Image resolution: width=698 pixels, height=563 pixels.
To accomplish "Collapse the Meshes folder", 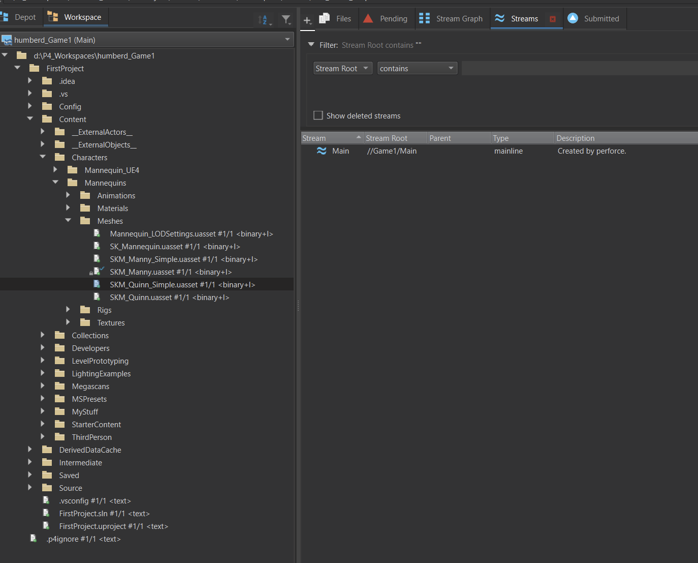I will [x=68, y=221].
